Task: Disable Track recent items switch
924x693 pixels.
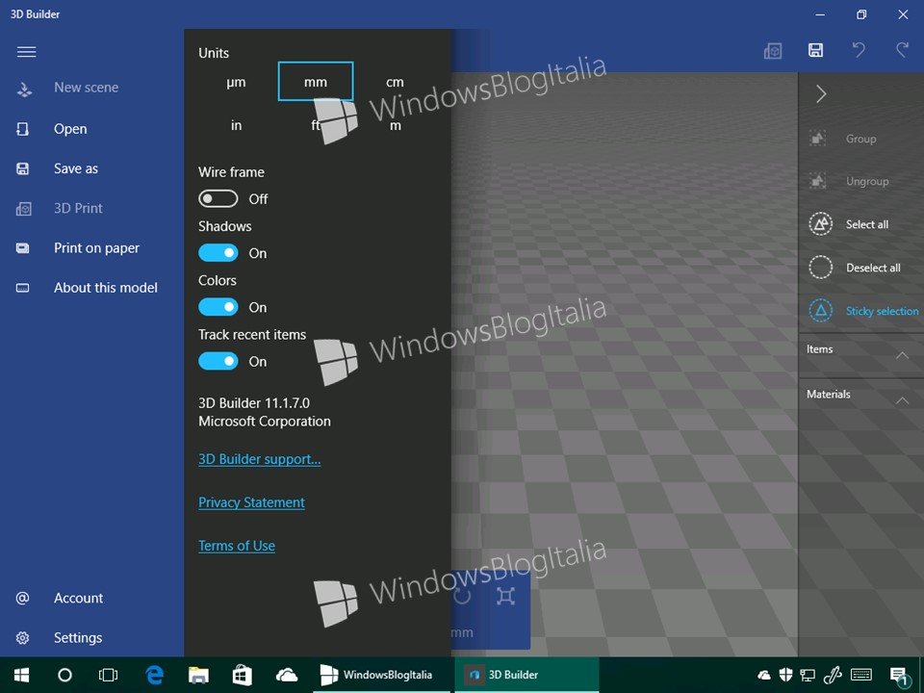Action: point(218,361)
